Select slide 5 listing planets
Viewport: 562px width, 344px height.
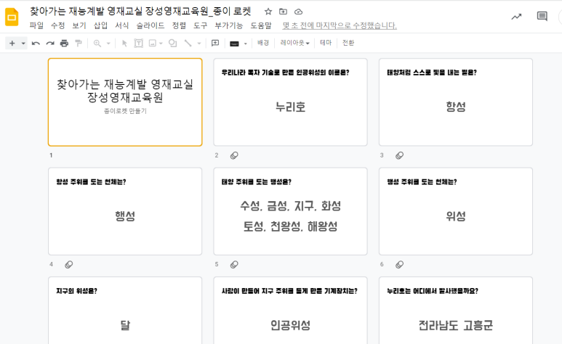pyautogui.click(x=290, y=211)
